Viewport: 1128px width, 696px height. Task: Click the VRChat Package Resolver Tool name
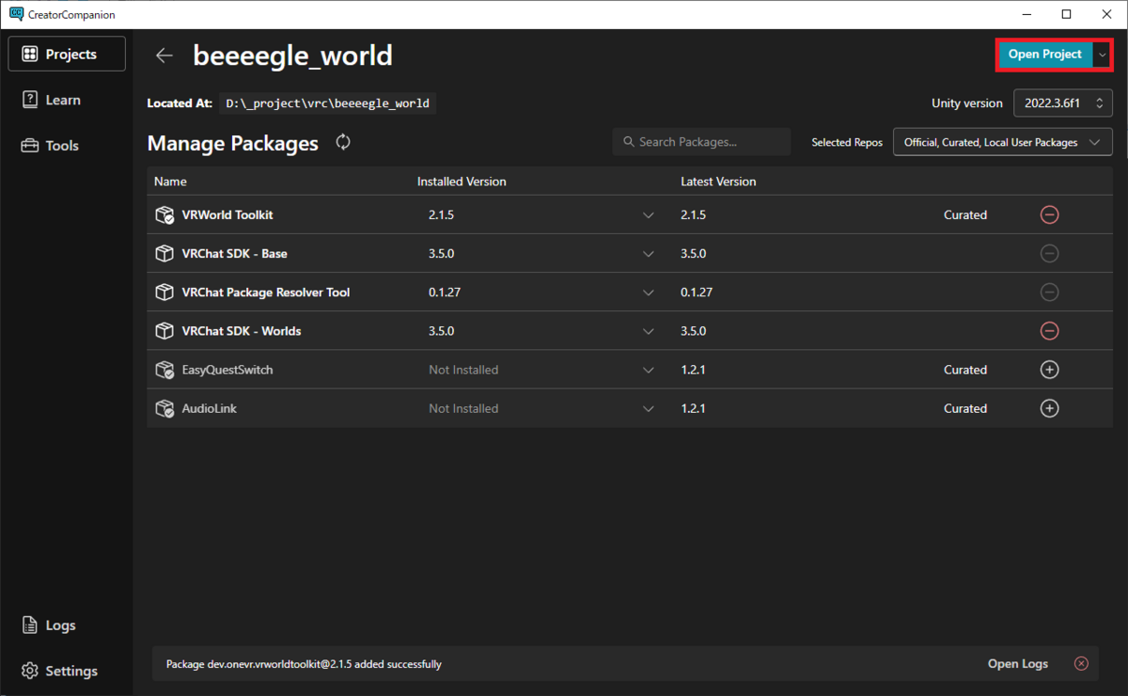[x=266, y=293]
